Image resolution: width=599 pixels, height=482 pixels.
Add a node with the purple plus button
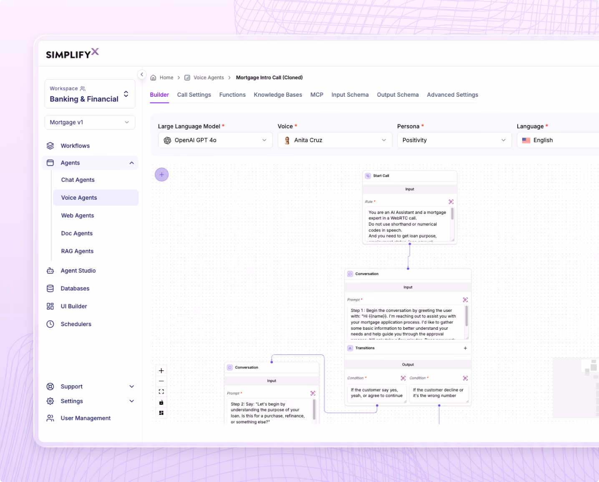point(161,175)
